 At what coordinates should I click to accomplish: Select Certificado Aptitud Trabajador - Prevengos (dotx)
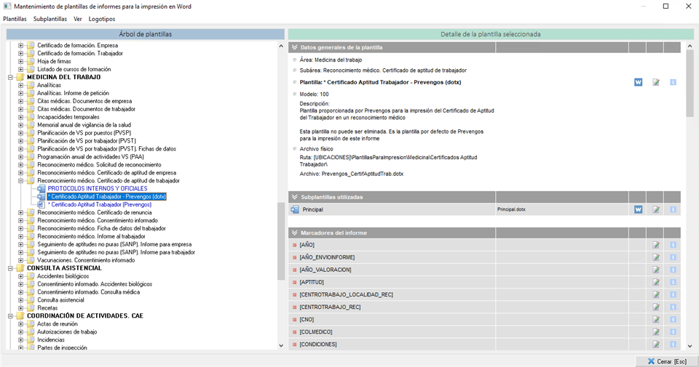tap(106, 197)
